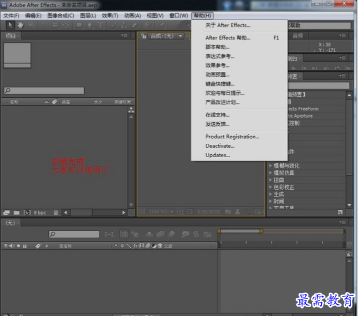This screenshot has width=358, height=316.
Task: Expand the 扭曲 effects category
Action: pos(270,180)
